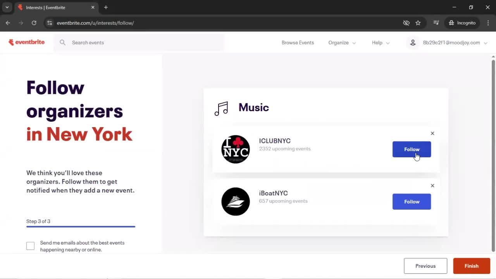Open Chrome three-dot menu
The image size is (496, 279).
[x=488, y=23]
